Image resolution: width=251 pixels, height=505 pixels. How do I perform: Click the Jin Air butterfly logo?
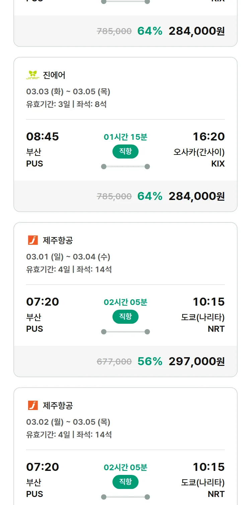[33, 75]
